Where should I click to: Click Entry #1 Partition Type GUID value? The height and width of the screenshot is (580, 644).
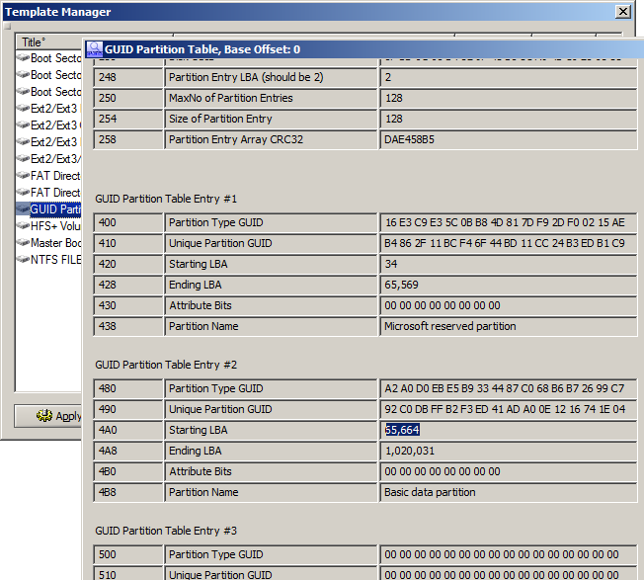[x=509, y=222]
